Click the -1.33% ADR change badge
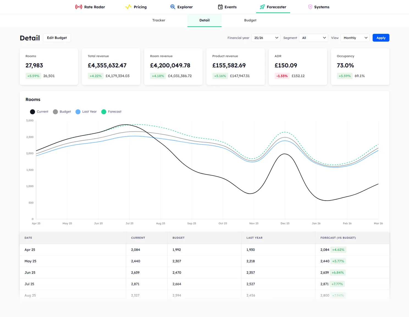This screenshot has width=409, height=317. coord(282,76)
